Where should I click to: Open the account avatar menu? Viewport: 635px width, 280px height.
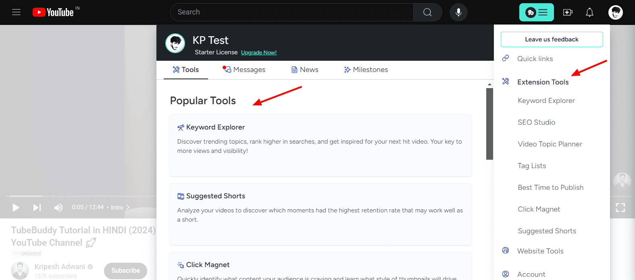click(615, 12)
